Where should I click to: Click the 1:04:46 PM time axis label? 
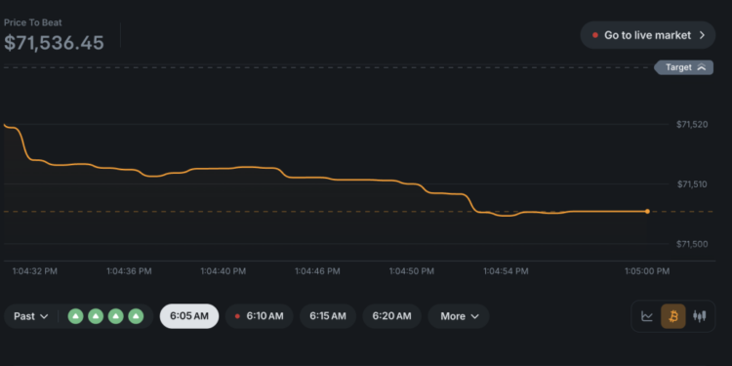tap(317, 271)
